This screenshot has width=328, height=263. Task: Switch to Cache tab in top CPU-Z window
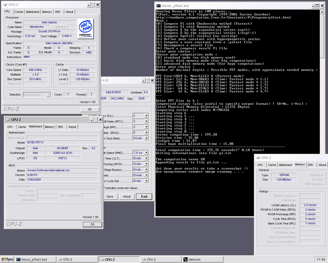click(x=19, y=12)
